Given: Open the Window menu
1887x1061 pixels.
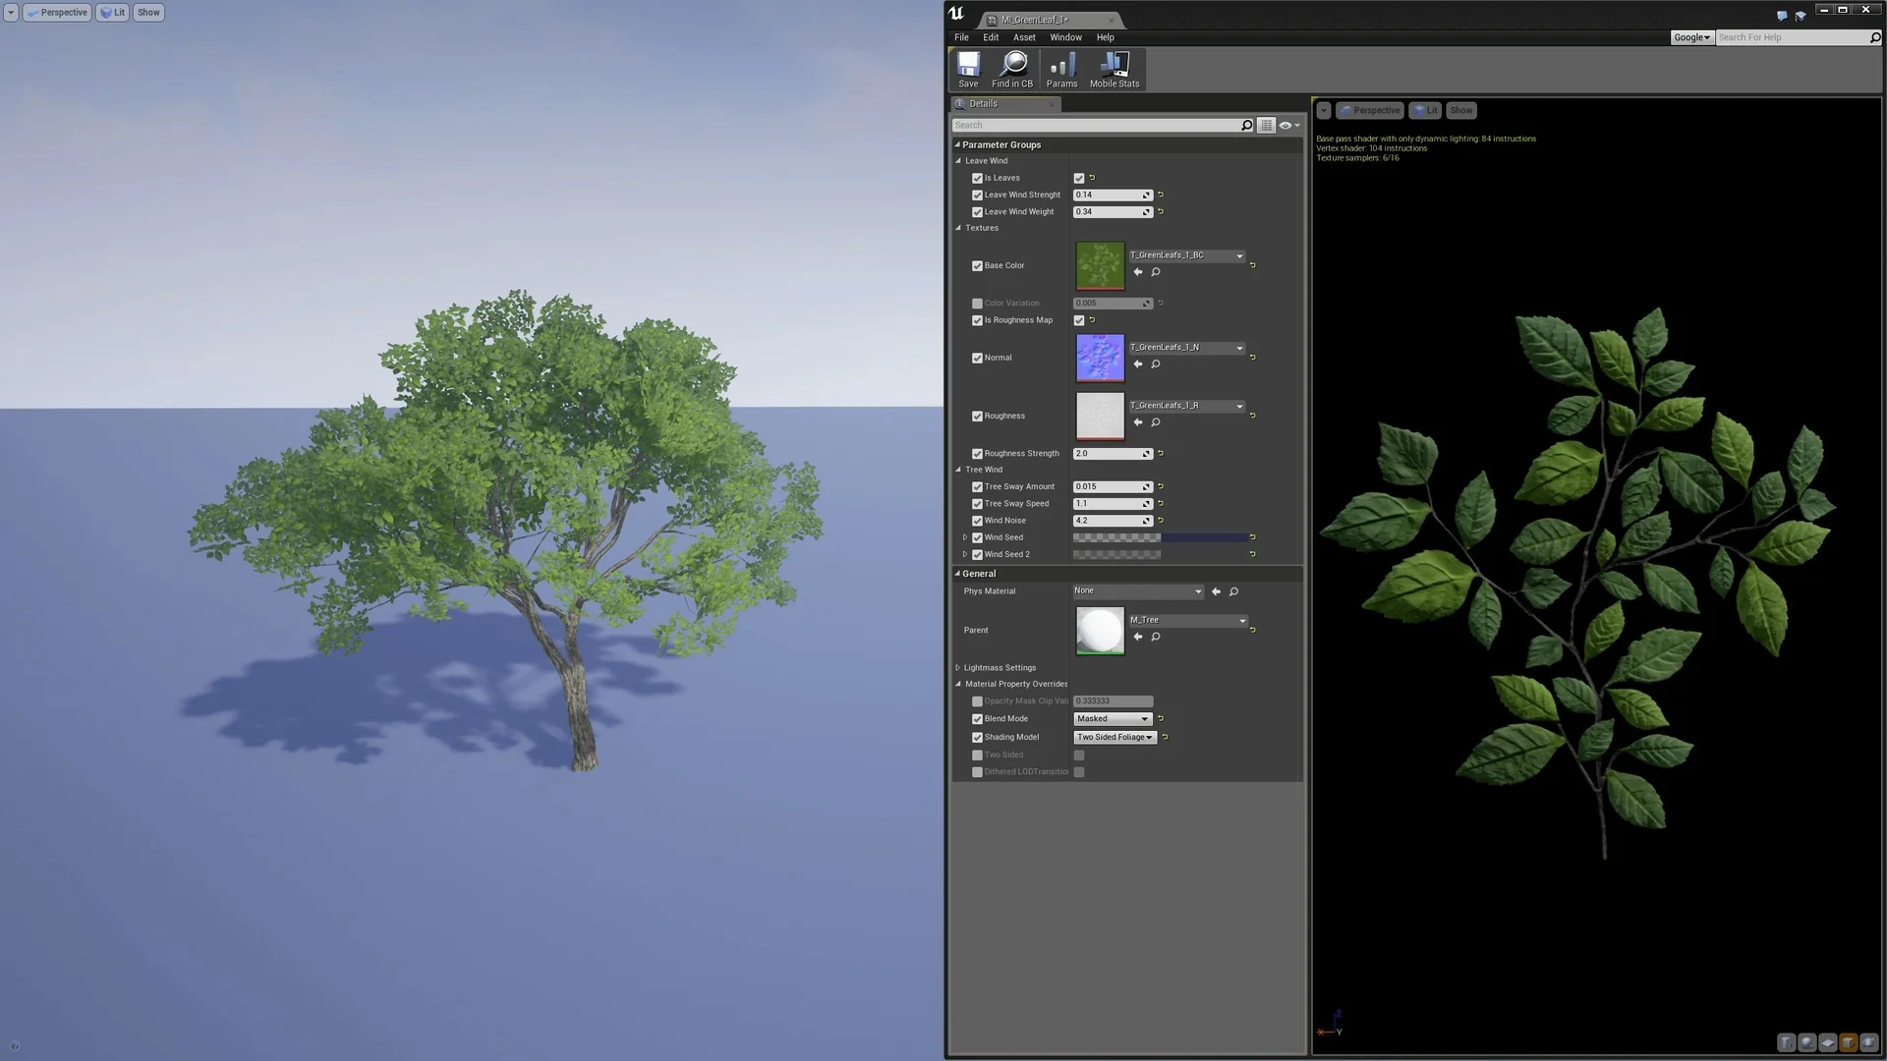Looking at the screenshot, I should 1065,37.
